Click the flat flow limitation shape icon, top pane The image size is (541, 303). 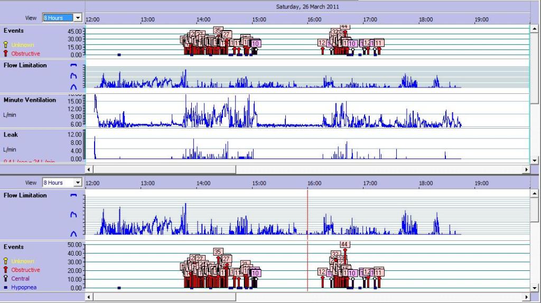point(73,65)
